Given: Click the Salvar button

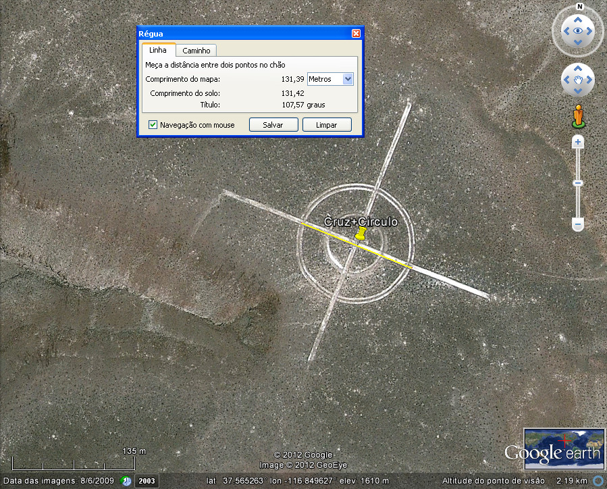Looking at the screenshot, I should [x=273, y=125].
